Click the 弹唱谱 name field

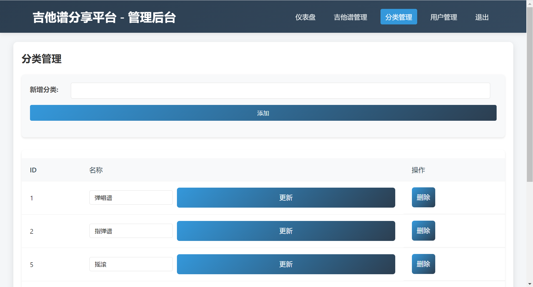click(x=131, y=198)
